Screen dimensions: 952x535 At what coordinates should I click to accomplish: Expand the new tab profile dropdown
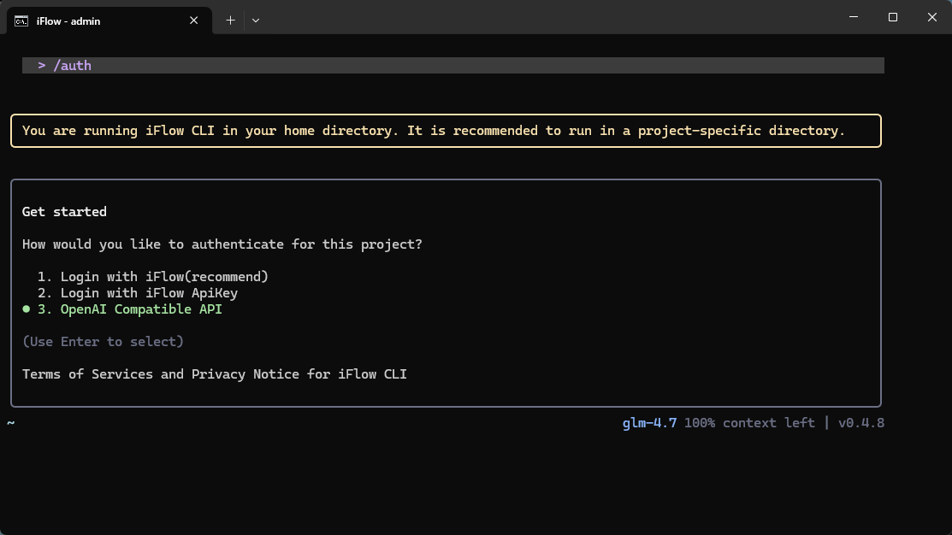(255, 21)
